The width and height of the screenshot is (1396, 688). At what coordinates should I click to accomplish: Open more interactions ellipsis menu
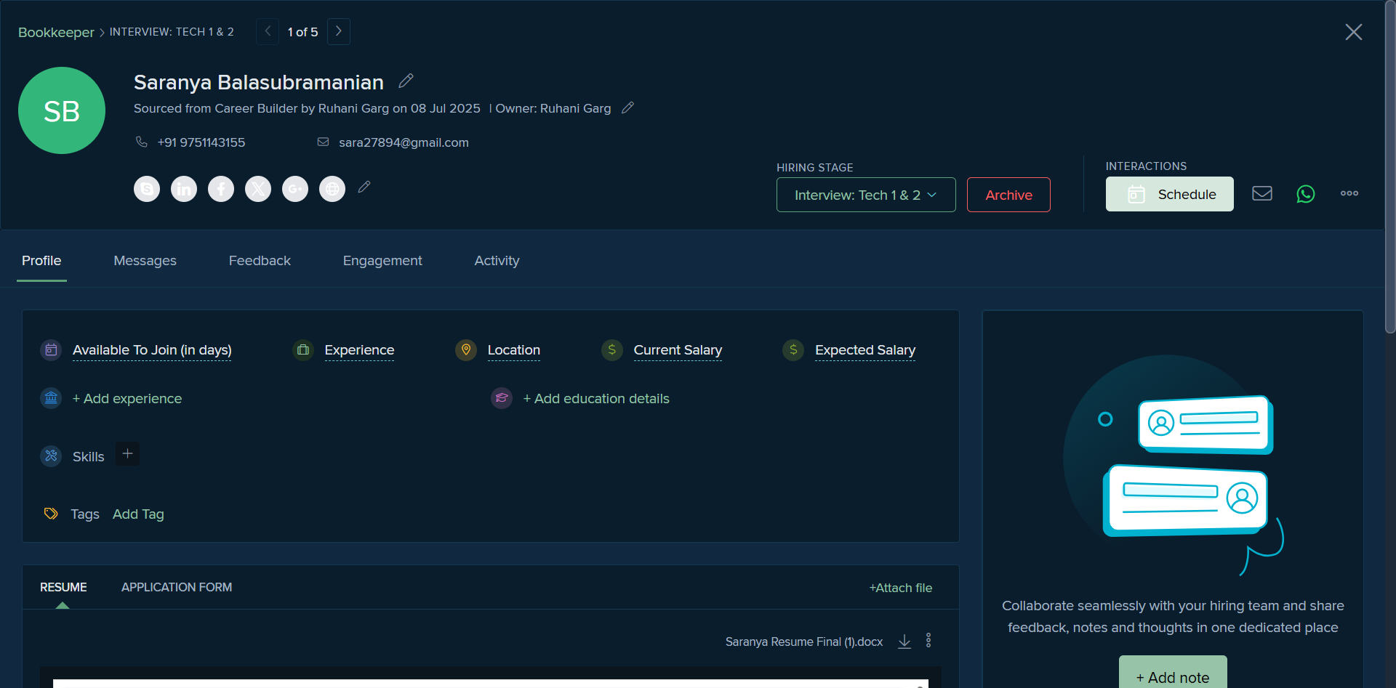point(1349,193)
